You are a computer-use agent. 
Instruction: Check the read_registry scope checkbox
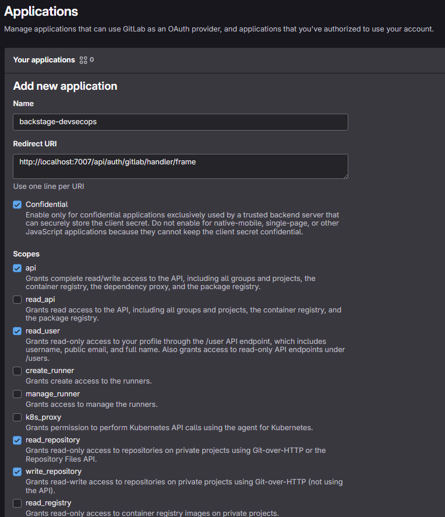tap(17, 503)
